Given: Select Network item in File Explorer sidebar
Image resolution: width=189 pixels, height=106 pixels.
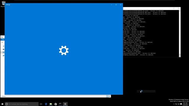Looking at the screenshot, I should [x=4, y=55].
